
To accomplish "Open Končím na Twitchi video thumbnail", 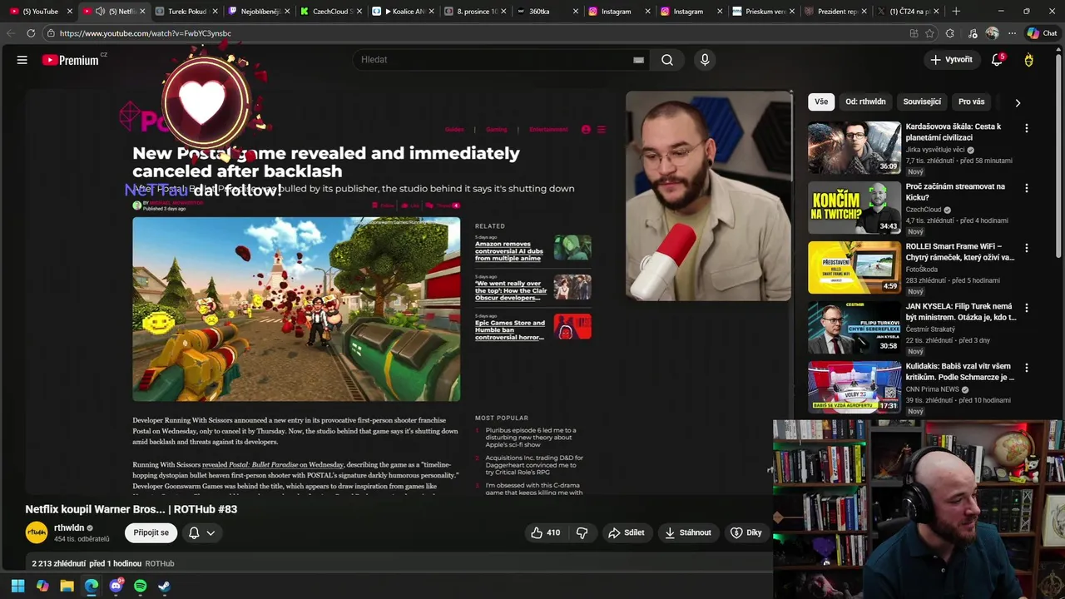I will click(x=854, y=207).
